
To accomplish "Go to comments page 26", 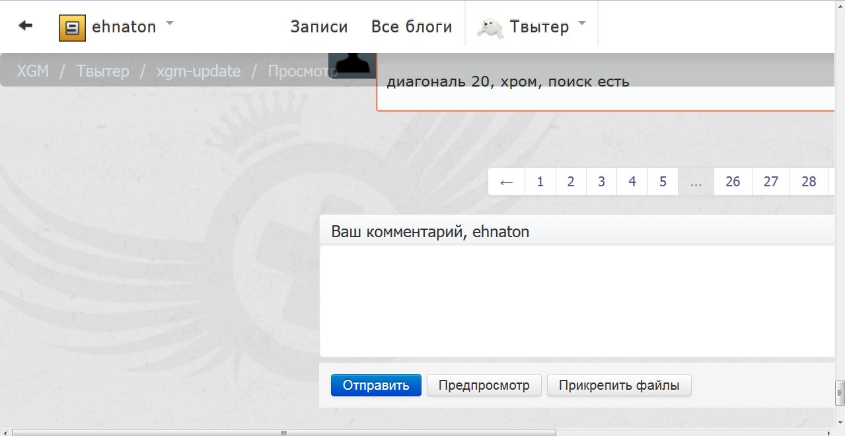I will [x=733, y=182].
